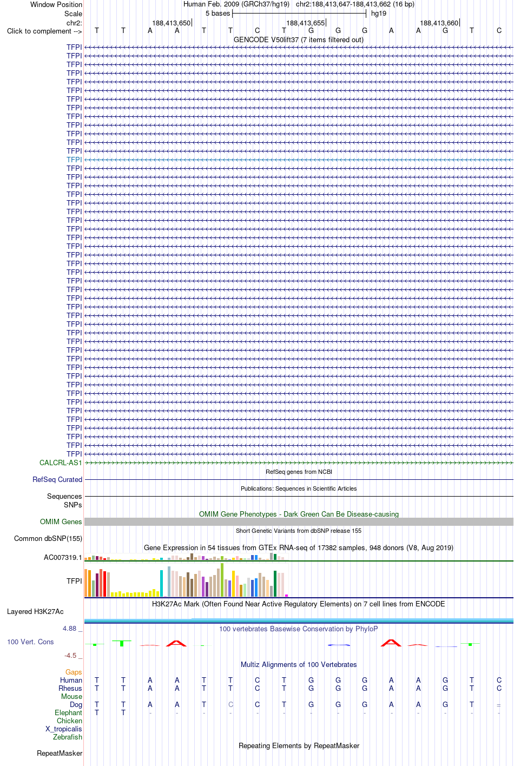The width and height of the screenshot is (514, 766).
Task: Click the X_tropicalis alignment row label
Action: [x=64, y=729]
